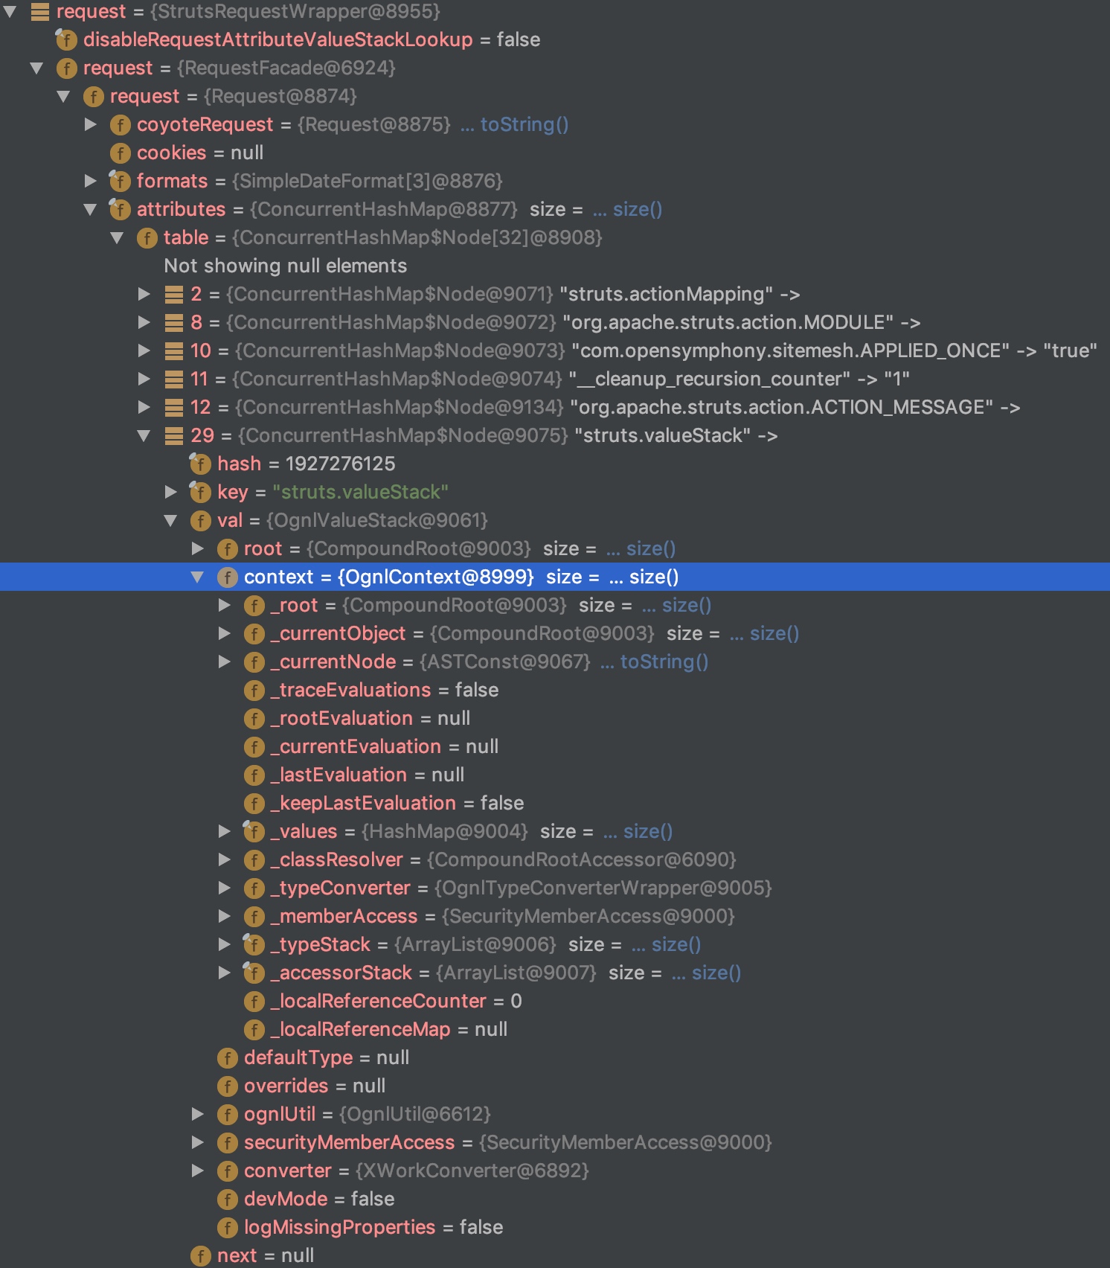Click the field icon beside _localReferenceCounter
Image resolution: width=1110 pixels, height=1268 pixels.
(x=254, y=1002)
